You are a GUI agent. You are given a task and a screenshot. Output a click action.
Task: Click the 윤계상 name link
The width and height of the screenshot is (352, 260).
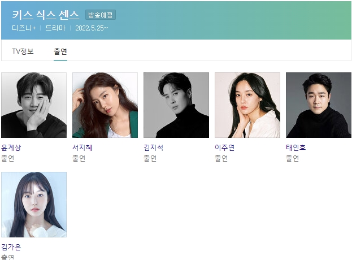click(x=11, y=148)
